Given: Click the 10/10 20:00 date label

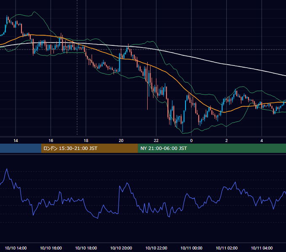Looking at the screenshot, I should coord(121,248).
